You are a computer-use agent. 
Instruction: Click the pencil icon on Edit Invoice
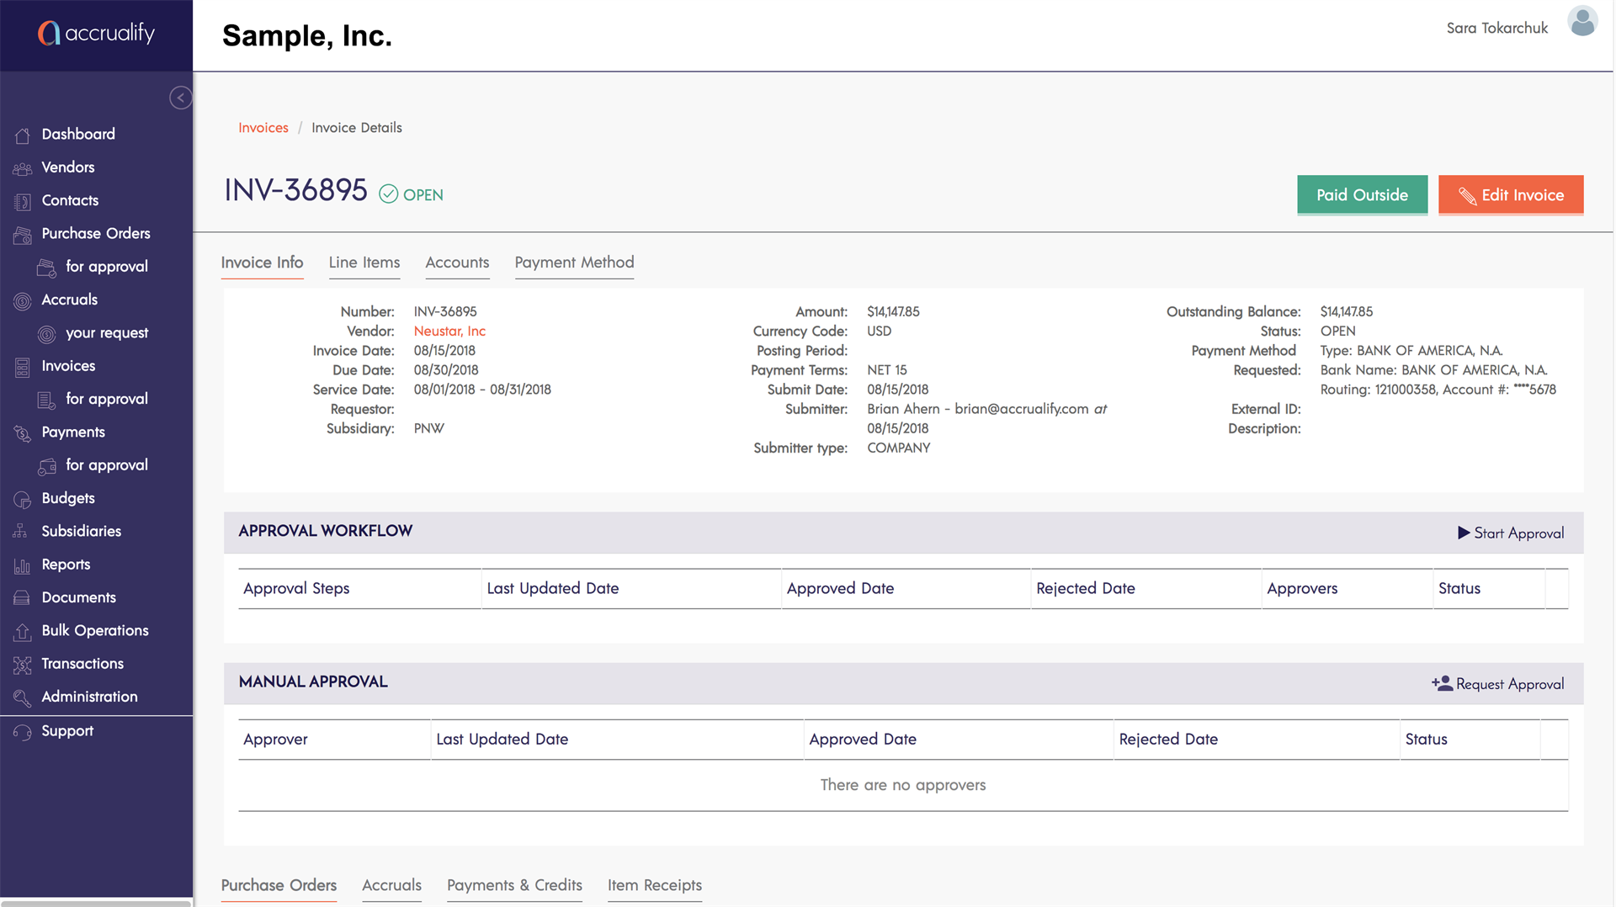[1467, 195]
